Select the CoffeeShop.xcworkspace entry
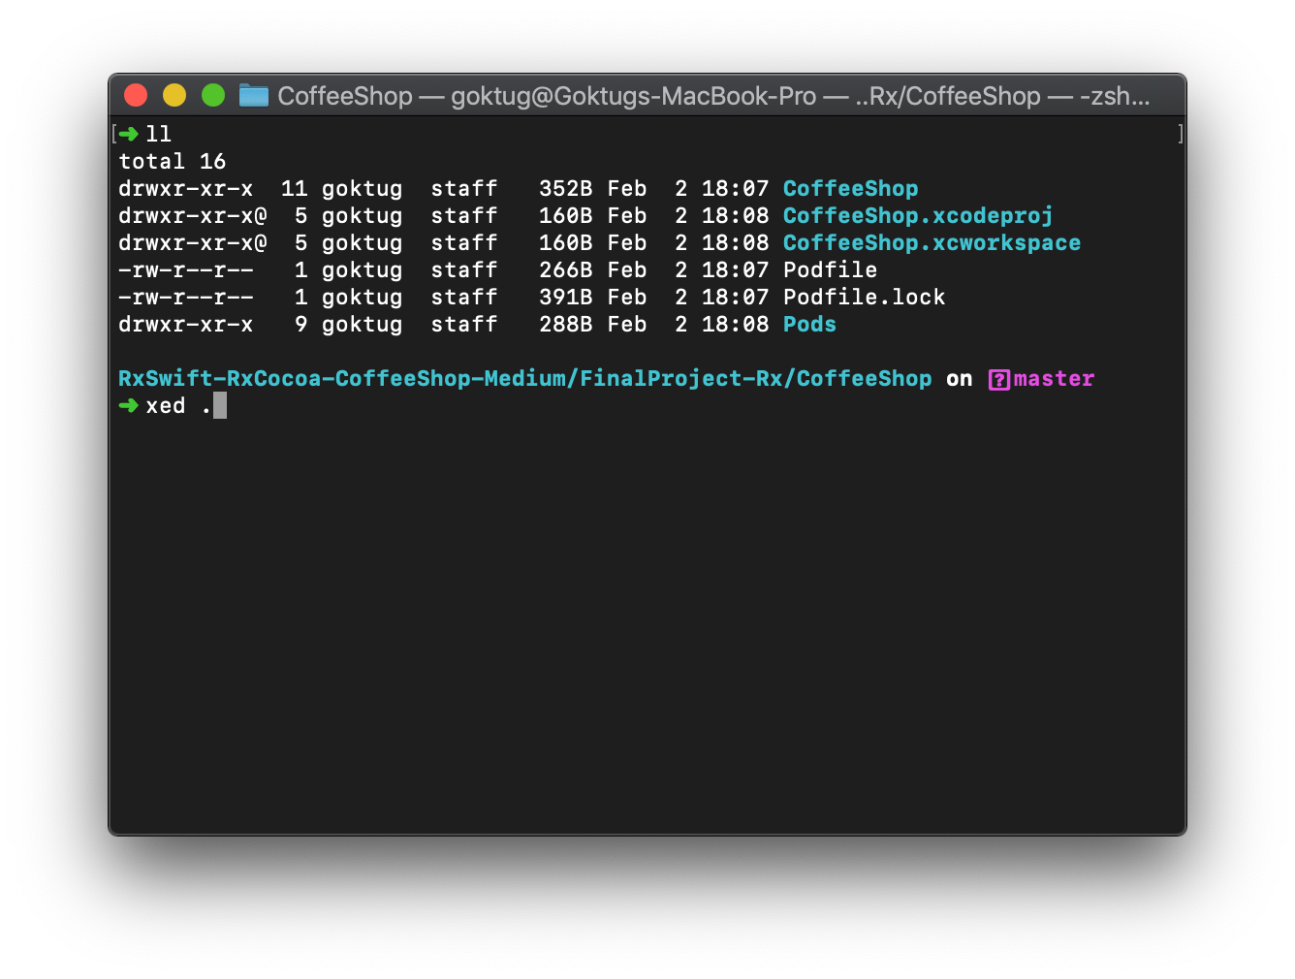1295x979 pixels. (932, 242)
